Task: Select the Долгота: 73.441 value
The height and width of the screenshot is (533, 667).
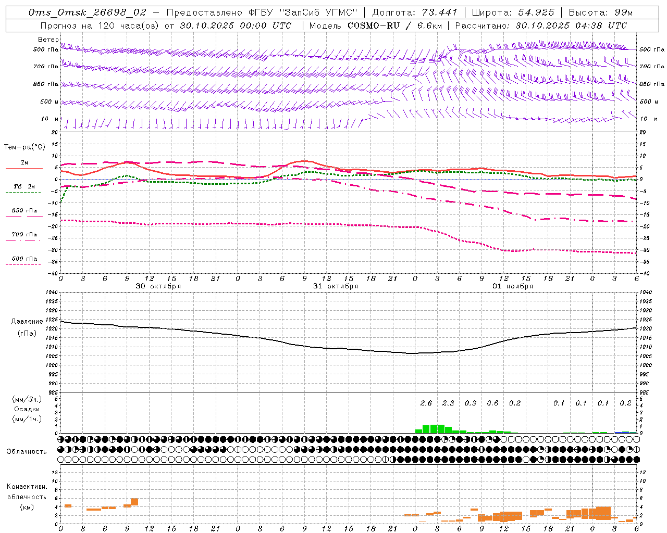Action: (415, 12)
